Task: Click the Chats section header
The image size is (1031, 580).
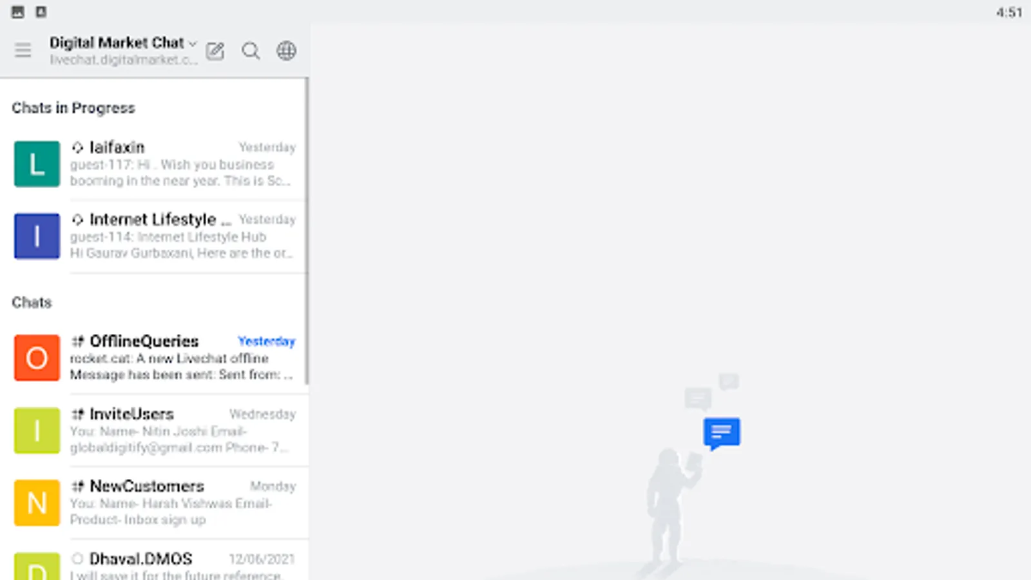Action: pyautogui.click(x=32, y=302)
